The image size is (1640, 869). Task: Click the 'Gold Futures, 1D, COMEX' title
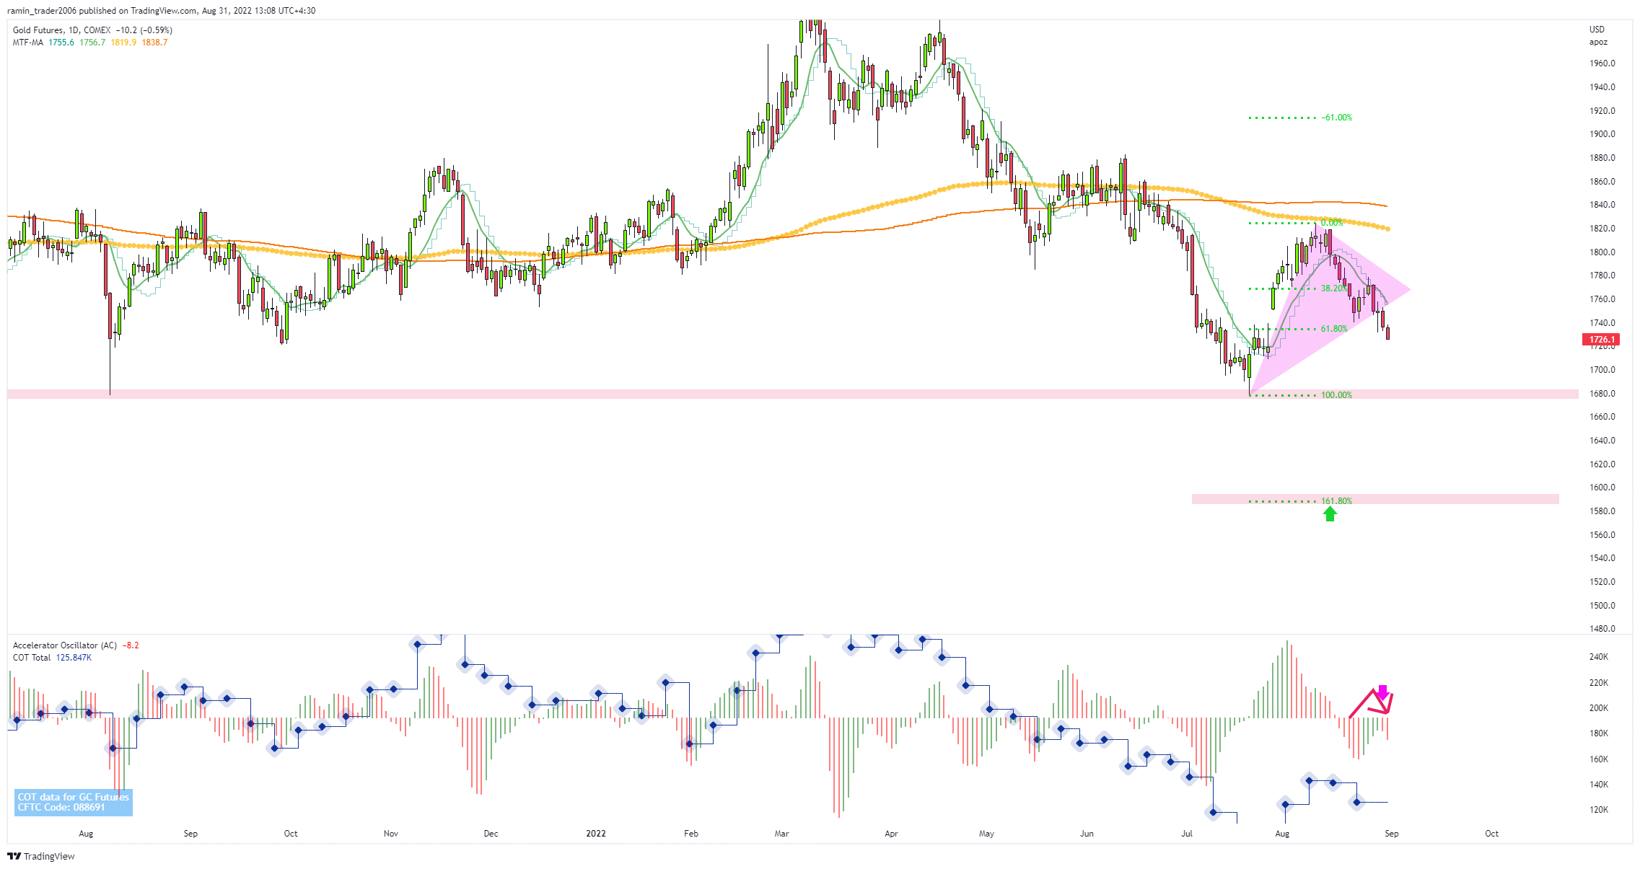(62, 30)
